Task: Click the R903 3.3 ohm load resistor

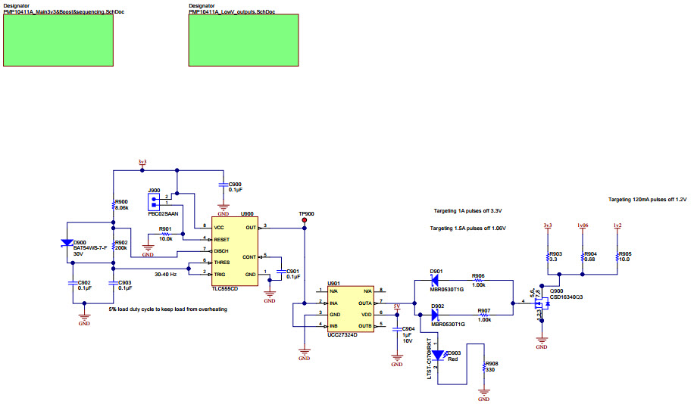Action: click(547, 256)
